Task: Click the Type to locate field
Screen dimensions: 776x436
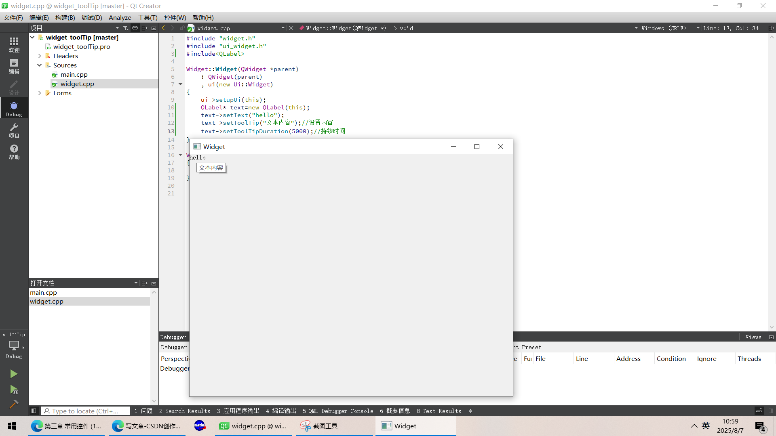Action: (86, 411)
